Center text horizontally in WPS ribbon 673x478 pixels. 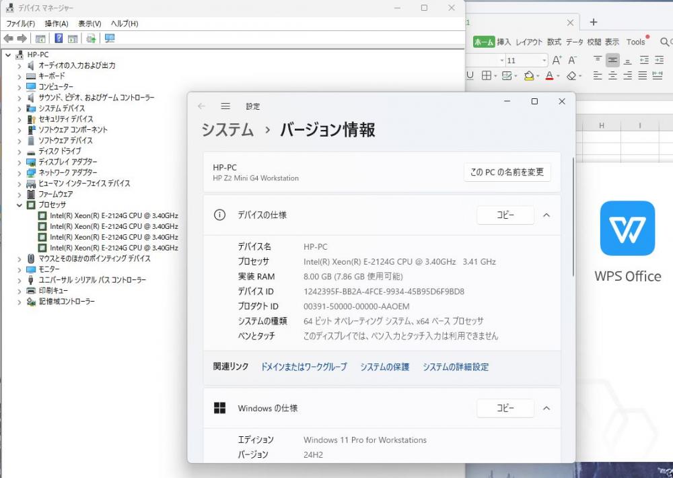pos(612,76)
